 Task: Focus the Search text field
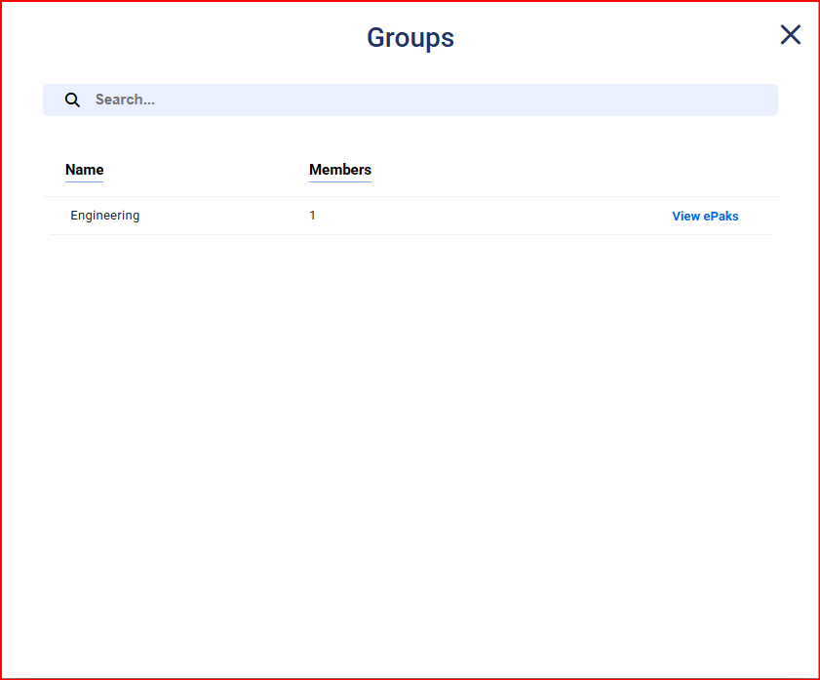[x=429, y=100]
